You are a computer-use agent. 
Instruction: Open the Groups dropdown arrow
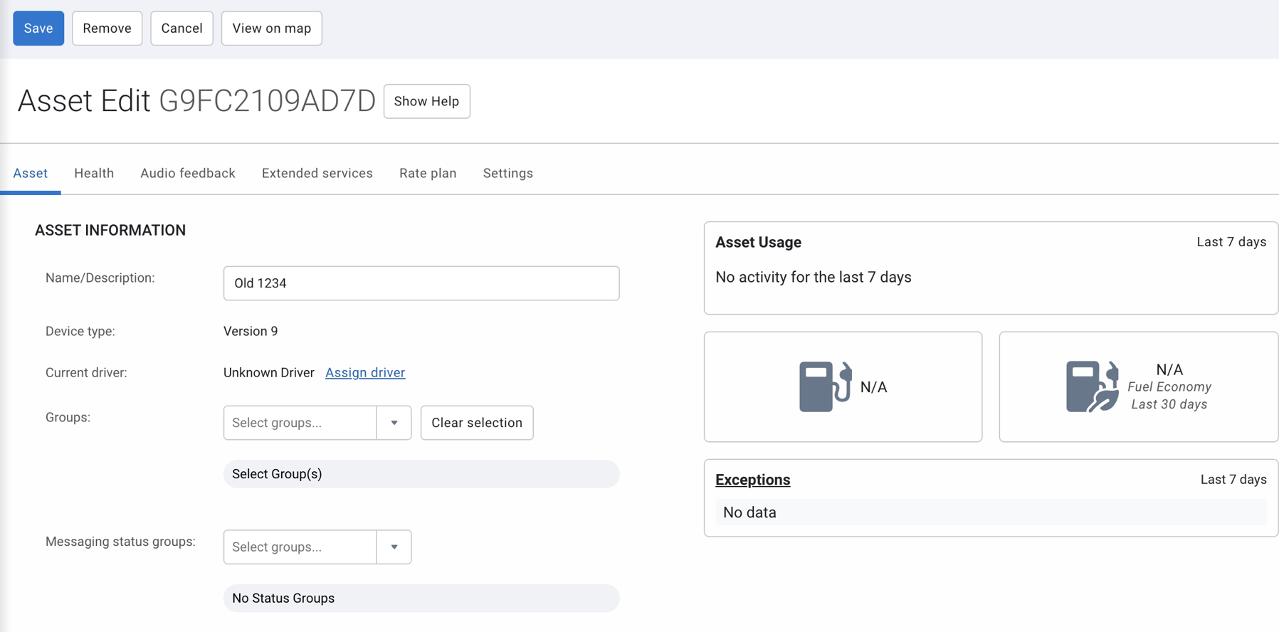point(394,423)
